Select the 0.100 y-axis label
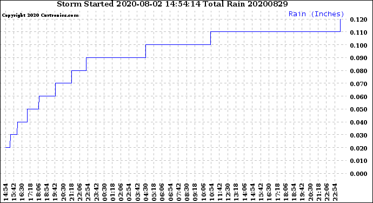This screenshot has width=373, height=203. [x=358, y=45]
